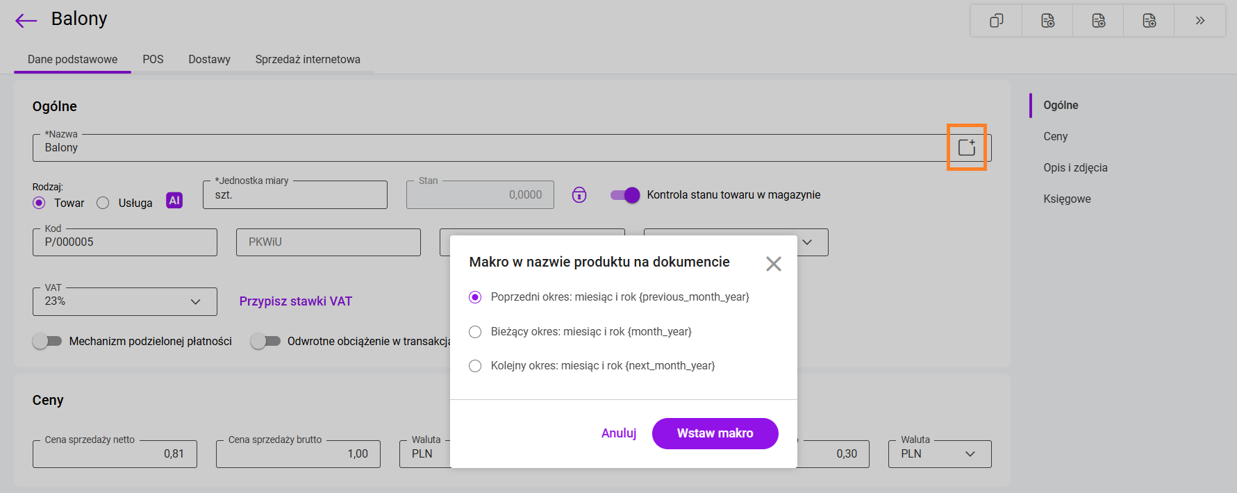This screenshot has height=493, width=1237.
Task: Enable Mechanizm podzielonej płatności toggle
Action: pos(47,341)
